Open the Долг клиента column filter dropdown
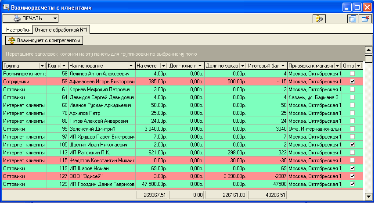The height and width of the screenshot is (203, 375). (200, 66)
